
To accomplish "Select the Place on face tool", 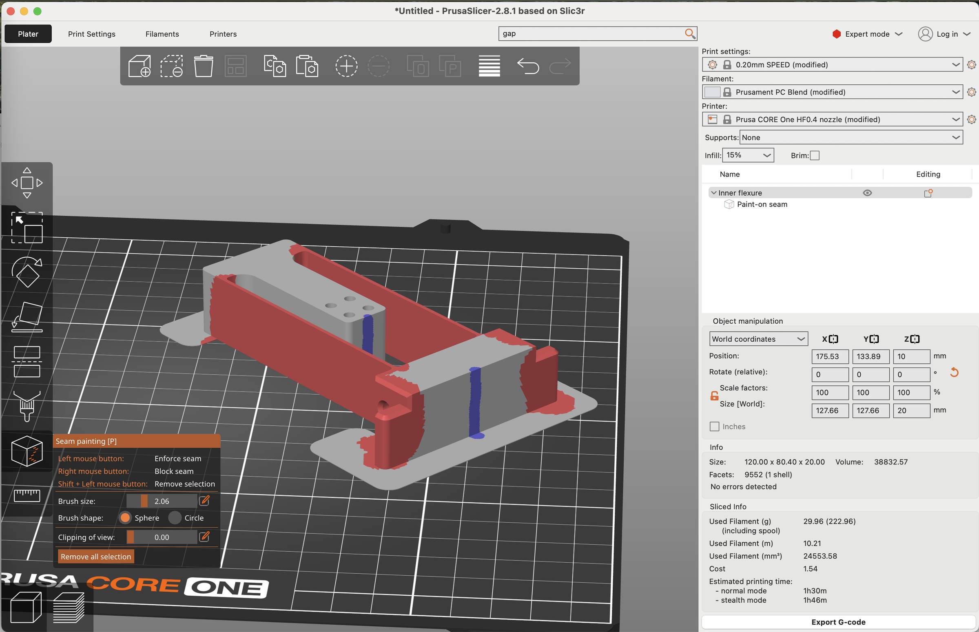I will [27, 317].
